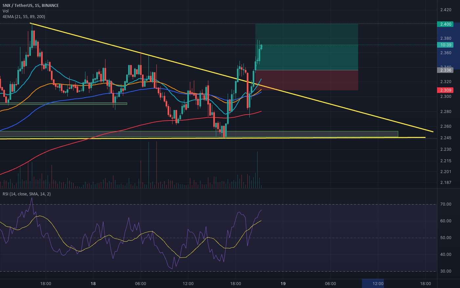Select the Vol indicator label
The height and width of the screenshot is (288, 460).
(6, 11)
